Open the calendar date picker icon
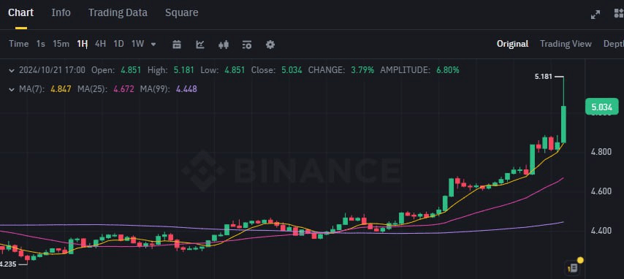Screen dimensions: 624x279 tap(177, 44)
